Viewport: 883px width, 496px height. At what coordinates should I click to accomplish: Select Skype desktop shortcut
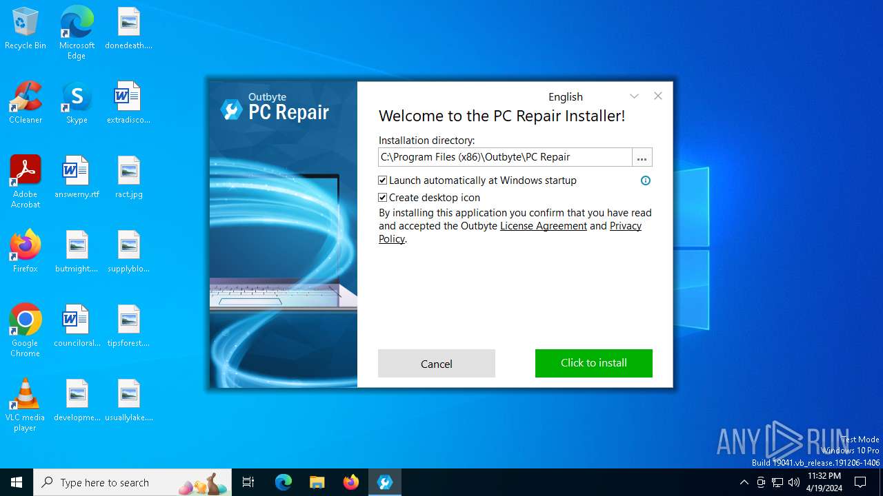point(77,103)
